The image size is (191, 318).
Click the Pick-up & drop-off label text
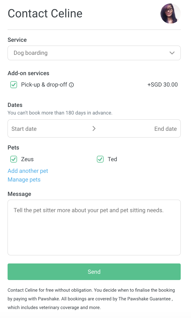[44, 85]
